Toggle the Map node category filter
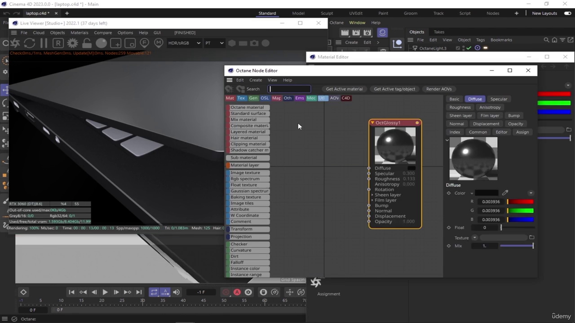The image size is (575, 323). [x=276, y=98]
